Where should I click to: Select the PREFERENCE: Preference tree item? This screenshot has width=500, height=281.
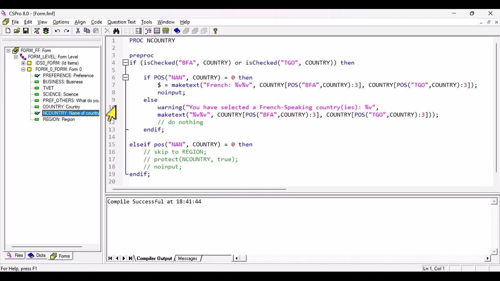(68, 76)
